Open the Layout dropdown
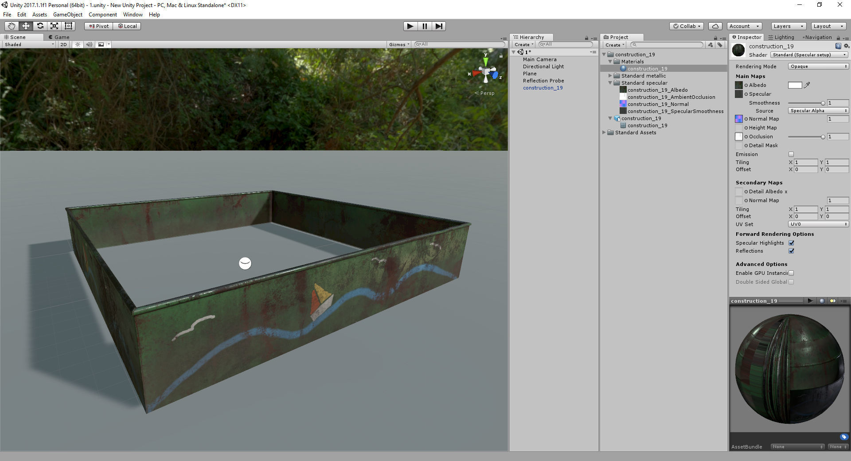The image size is (851, 461). (x=828, y=26)
